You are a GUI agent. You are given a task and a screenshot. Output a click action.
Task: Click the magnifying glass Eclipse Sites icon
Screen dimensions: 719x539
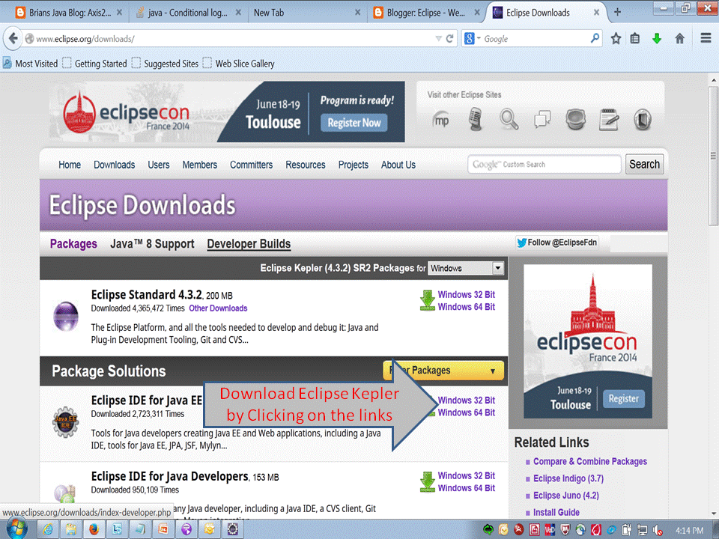click(509, 120)
